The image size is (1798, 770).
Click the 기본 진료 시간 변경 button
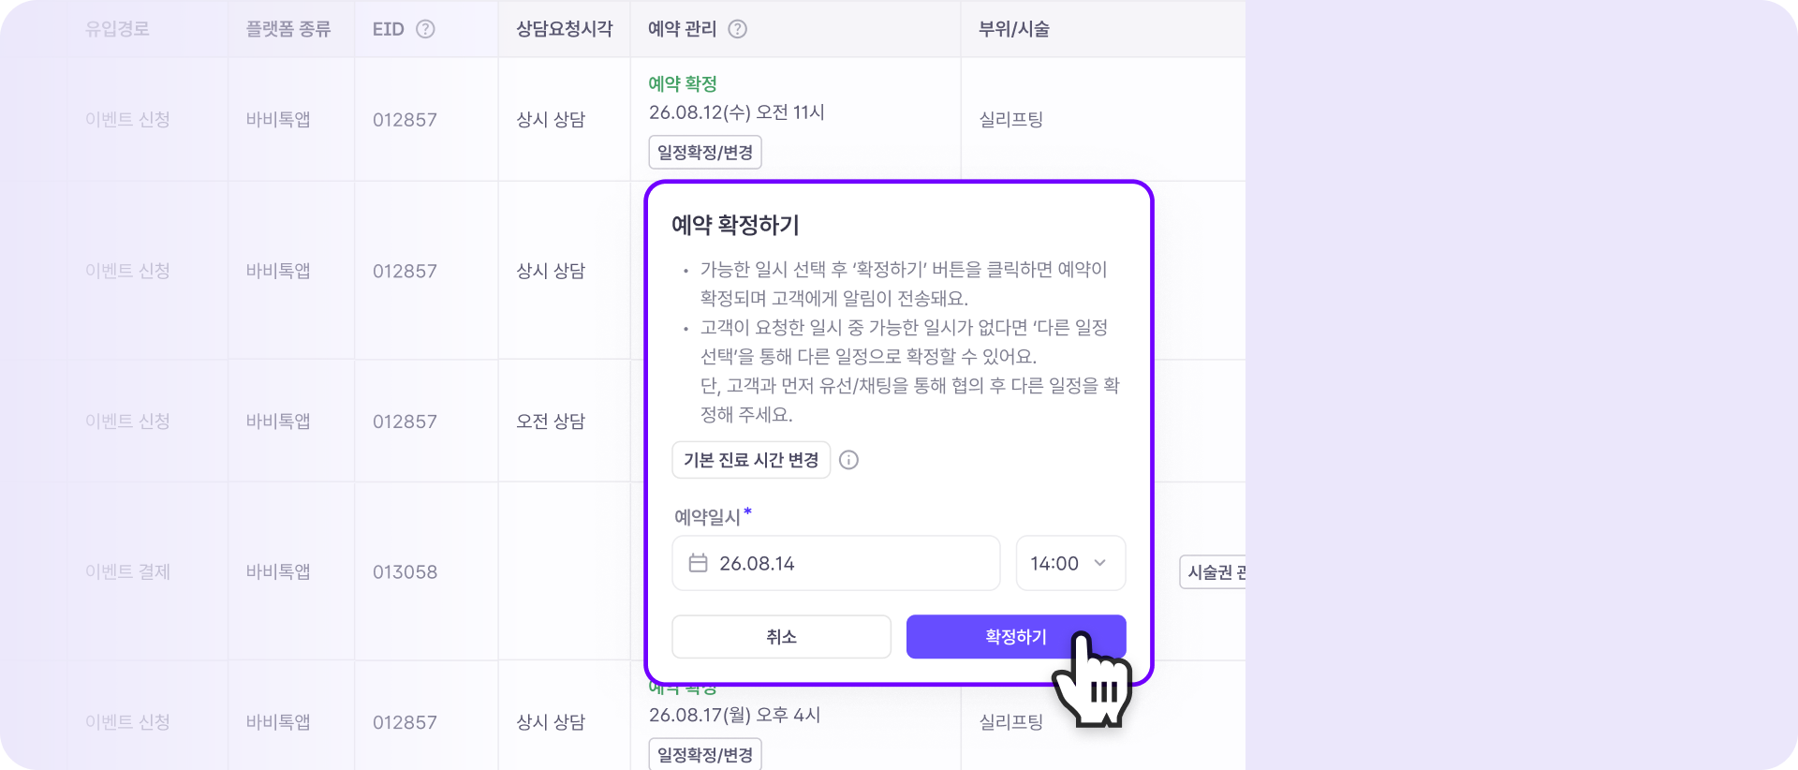tap(751, 460)
